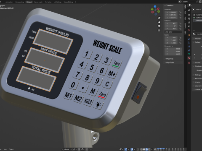The height and width of the screenshot is (151, 202).
Task: Click the Location X value field
Action: pos(171,12)
